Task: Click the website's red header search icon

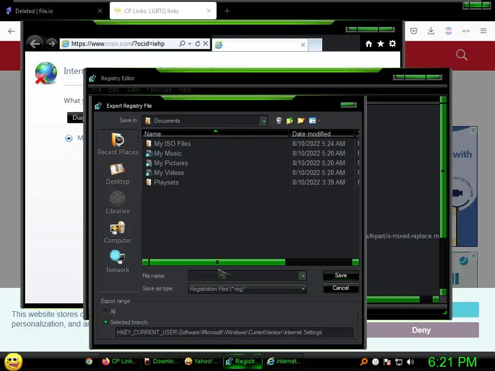Action: (x=462, y=55)
